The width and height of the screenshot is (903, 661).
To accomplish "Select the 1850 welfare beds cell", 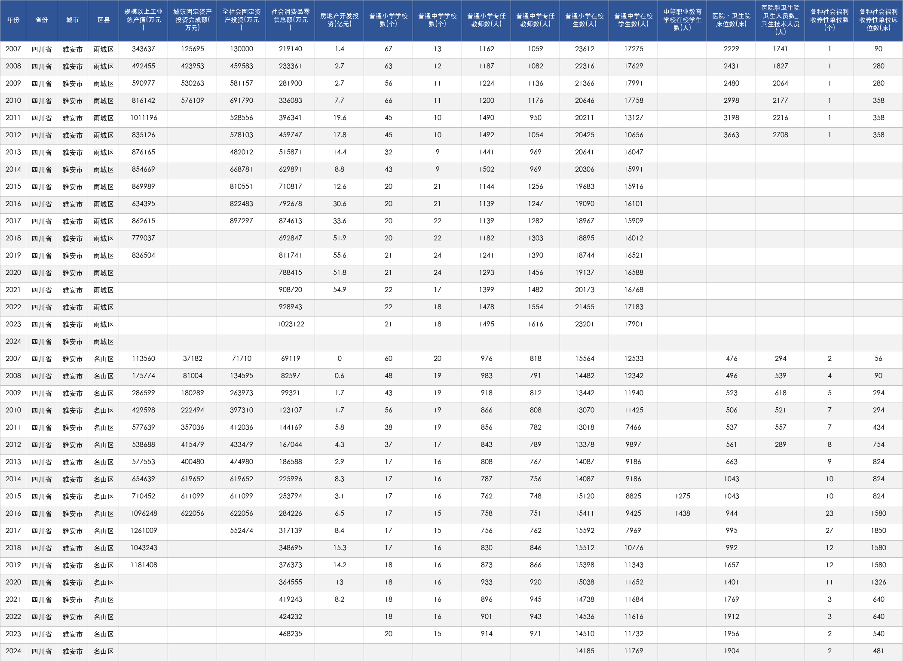I will click(879, 531).
